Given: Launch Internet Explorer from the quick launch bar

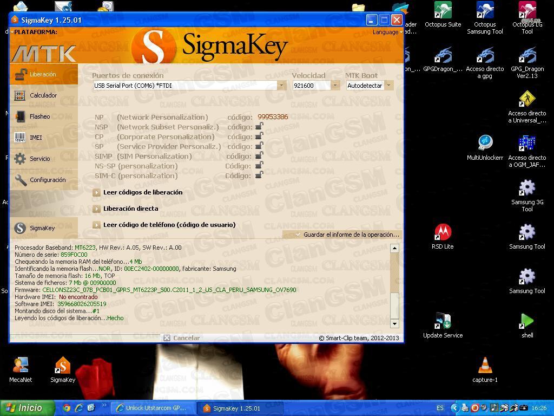Looking at the screenshot, I should coord(79,408).
